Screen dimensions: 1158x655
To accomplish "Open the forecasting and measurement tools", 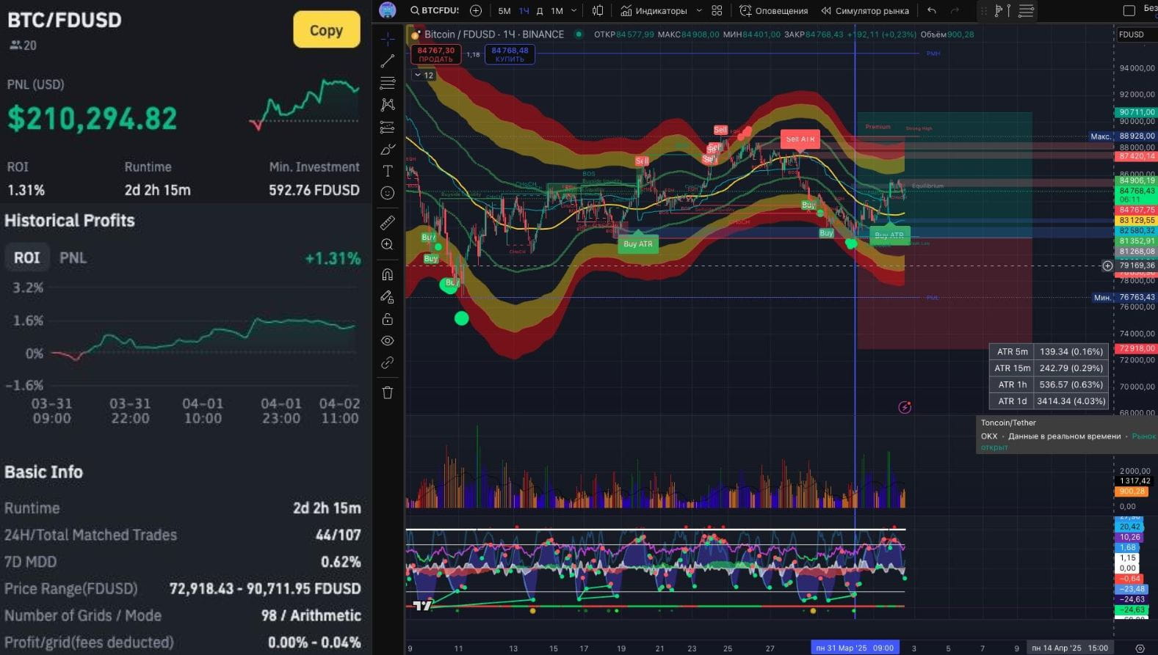I will coord(388,127).
